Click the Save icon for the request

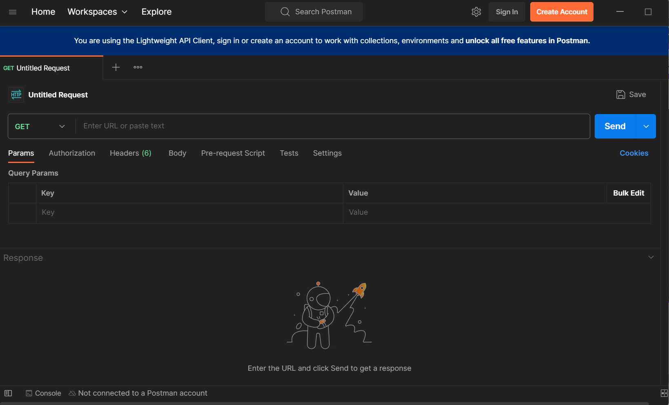coord(620,95)
